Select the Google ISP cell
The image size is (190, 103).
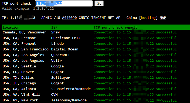click(57, 66)
